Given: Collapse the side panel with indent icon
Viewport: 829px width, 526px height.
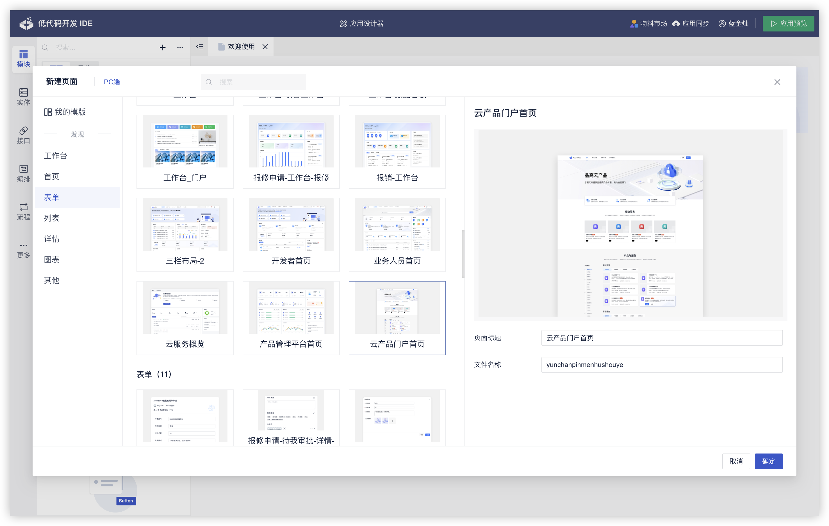Looking at the screenshot, I should (200, 47).
